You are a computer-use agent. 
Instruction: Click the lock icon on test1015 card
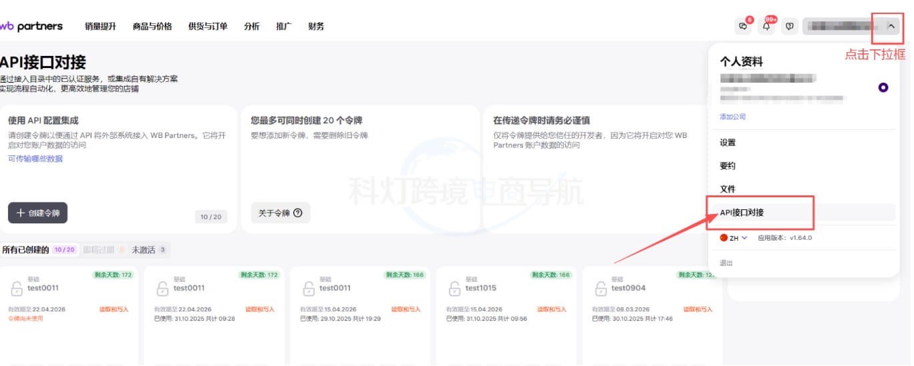click(x=454, y=289)
